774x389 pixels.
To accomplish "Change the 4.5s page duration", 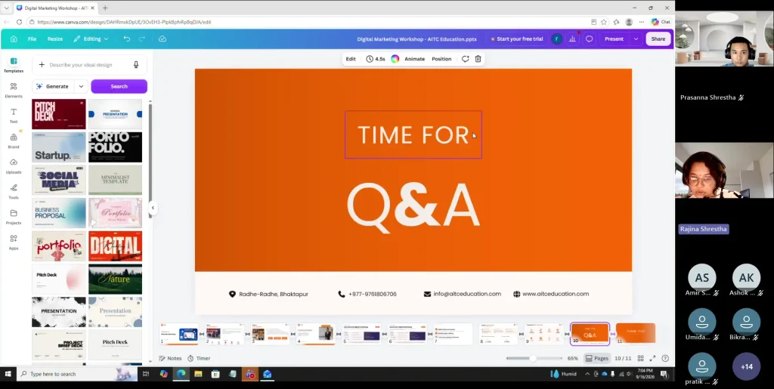I will [376, 59].
